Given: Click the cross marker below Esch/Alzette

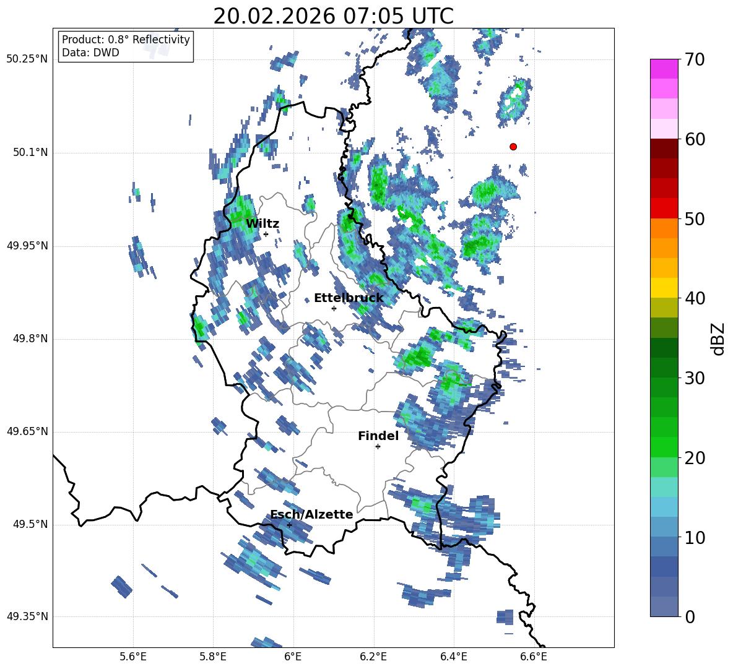Looking at the screenshot, I should (289, 525).
